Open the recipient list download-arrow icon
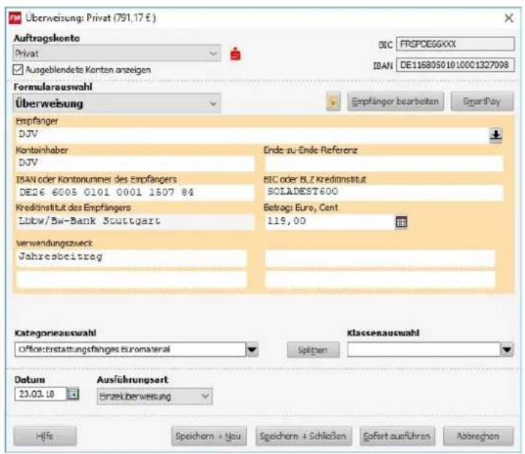The width and height of the screenshot is (525, 454). 496,135
